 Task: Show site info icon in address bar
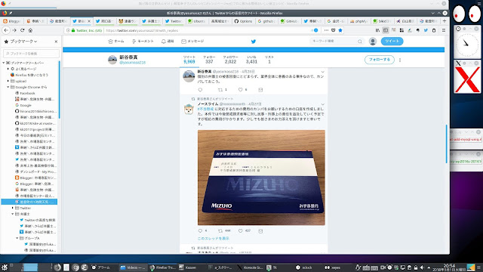[68, 30]
